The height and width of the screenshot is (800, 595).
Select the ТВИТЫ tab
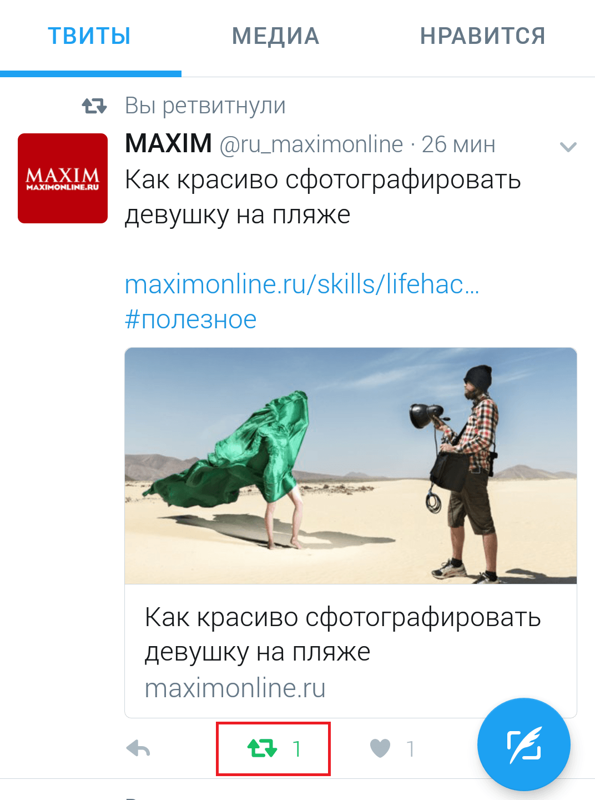pos(89,36)
